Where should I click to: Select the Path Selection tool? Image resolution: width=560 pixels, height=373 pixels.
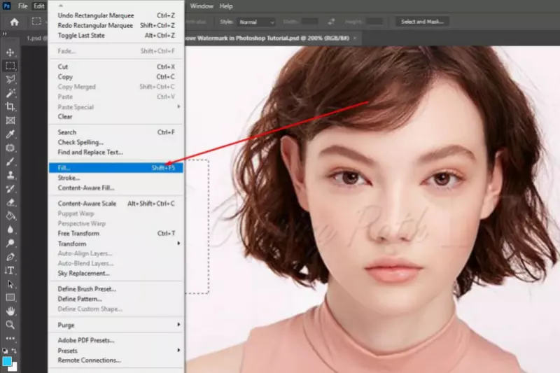point(10,284)
